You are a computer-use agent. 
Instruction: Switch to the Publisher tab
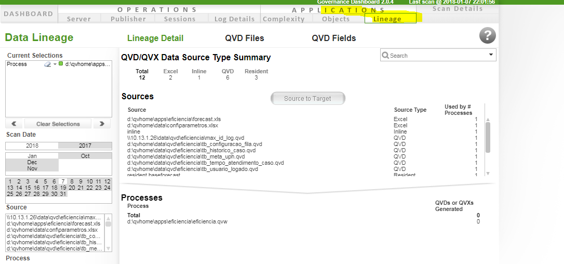pyautogui.click(x=128, y=19)
